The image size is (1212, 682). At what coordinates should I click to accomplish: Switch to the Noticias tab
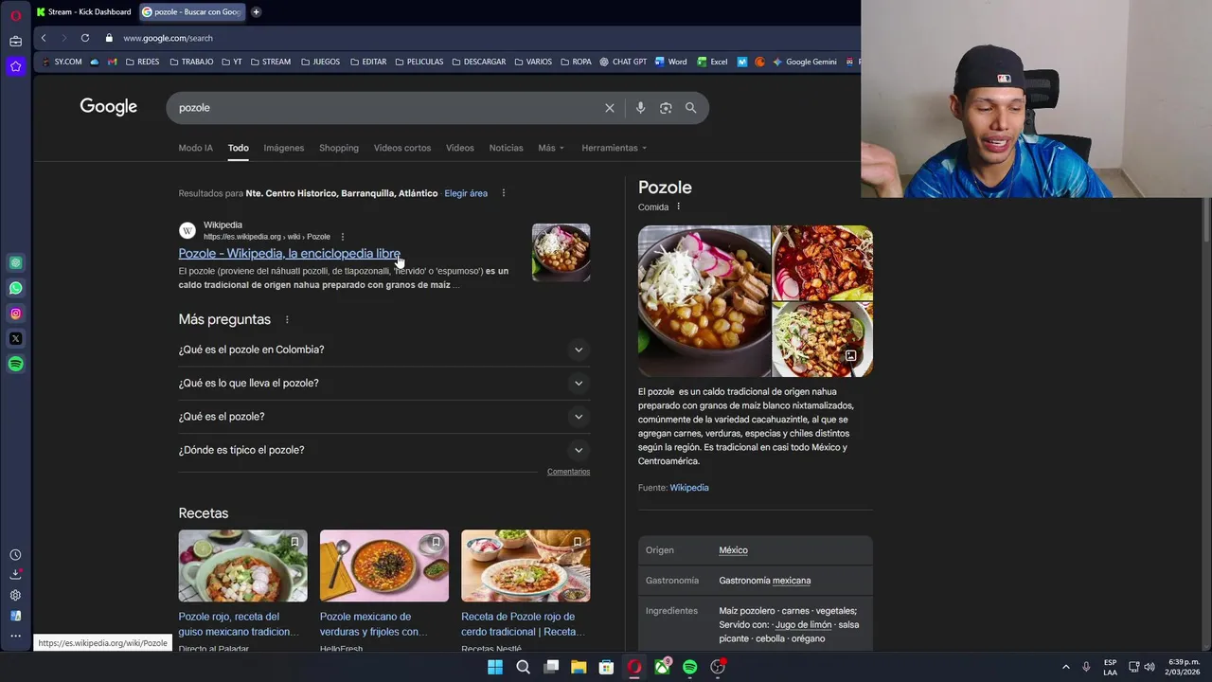506,148
